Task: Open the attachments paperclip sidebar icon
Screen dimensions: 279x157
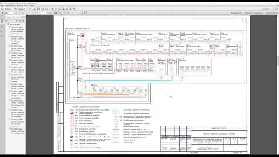Action: tap(2, 26)
